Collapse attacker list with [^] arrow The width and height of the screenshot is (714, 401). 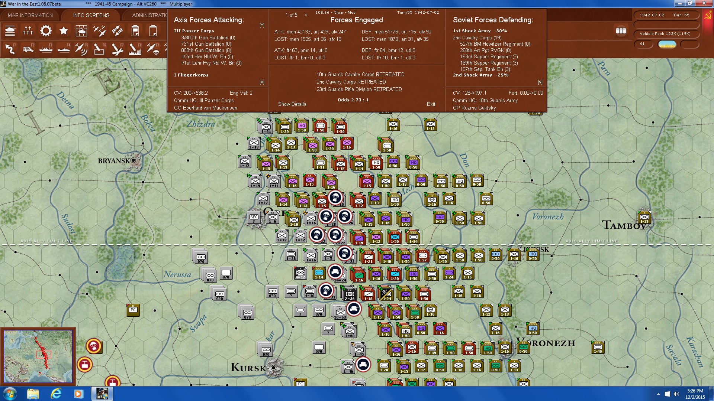262,25
